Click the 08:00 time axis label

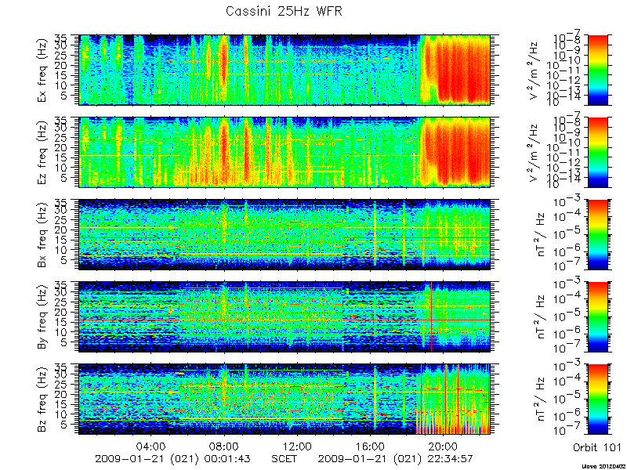click(224, 446)
